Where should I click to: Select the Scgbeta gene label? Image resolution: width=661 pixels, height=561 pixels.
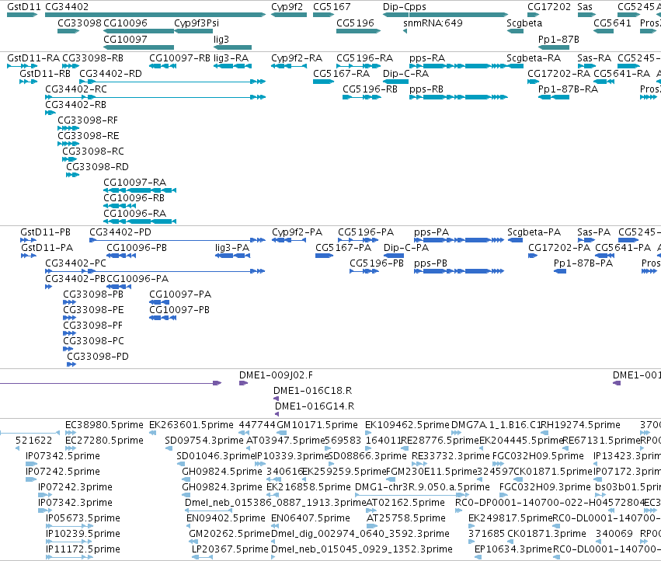(524, 23)
